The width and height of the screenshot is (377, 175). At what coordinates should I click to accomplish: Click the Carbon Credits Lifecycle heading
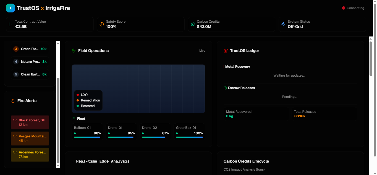click(246, 161)
